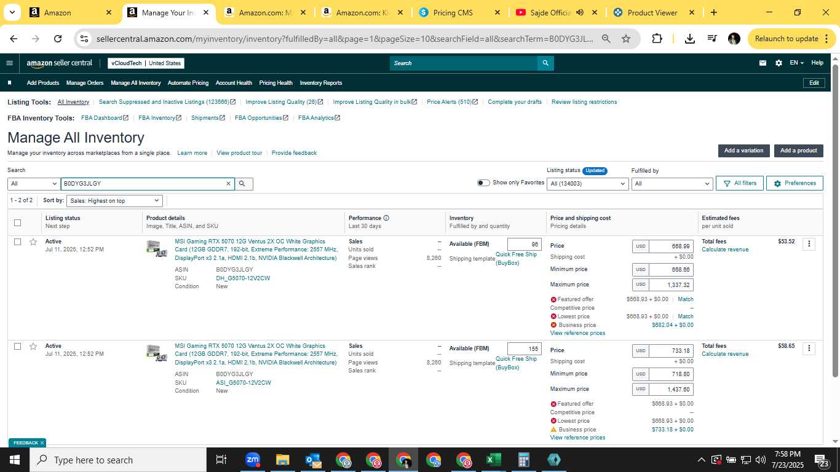Open actions menu for ASI_G5070-12V2CW row
Image resolution: width=840 pixels, height=472 pixels.
[x=809, y=348]
